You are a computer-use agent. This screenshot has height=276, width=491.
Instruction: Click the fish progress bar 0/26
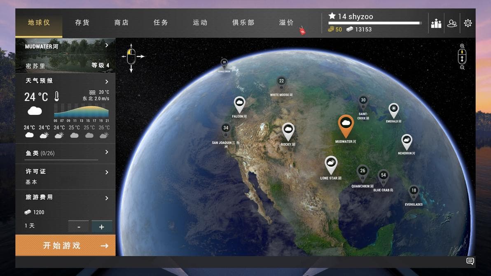[62, 160]
